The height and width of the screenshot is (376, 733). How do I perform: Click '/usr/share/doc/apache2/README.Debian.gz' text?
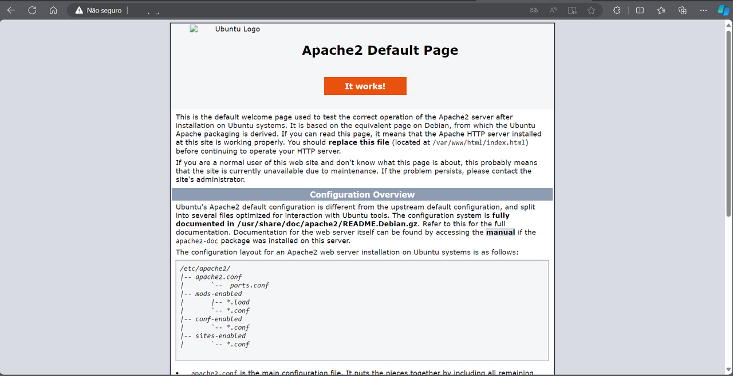click(x=328, y=224)
